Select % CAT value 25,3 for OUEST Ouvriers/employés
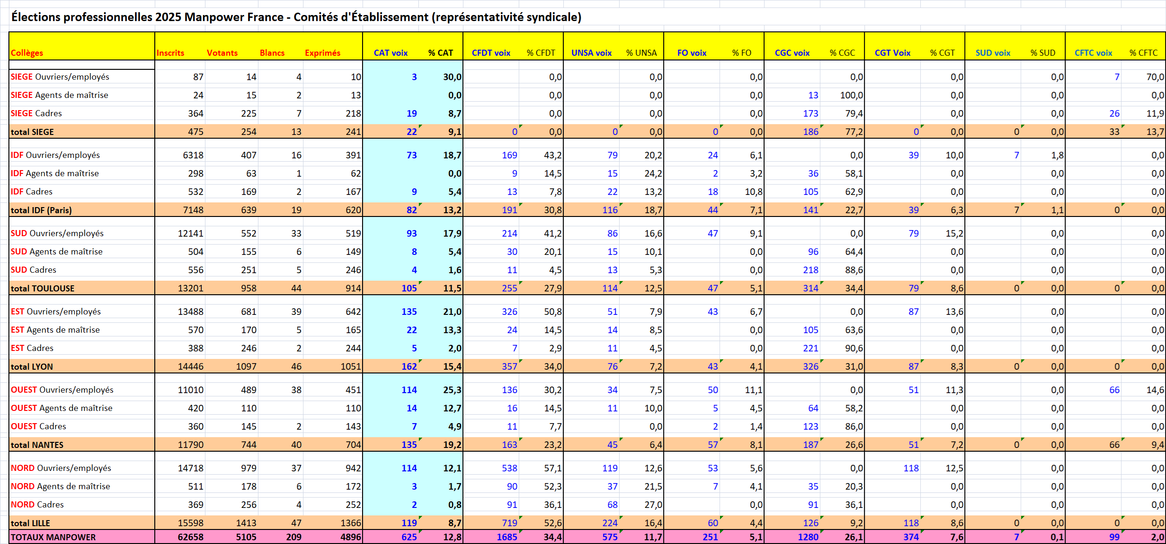Viewport: 1166px width, 544px height. click(x=452, y=390)
